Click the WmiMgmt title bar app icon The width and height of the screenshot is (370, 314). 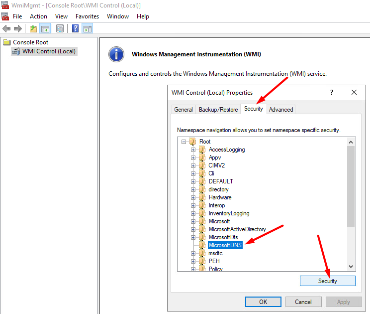click(5, 5)
